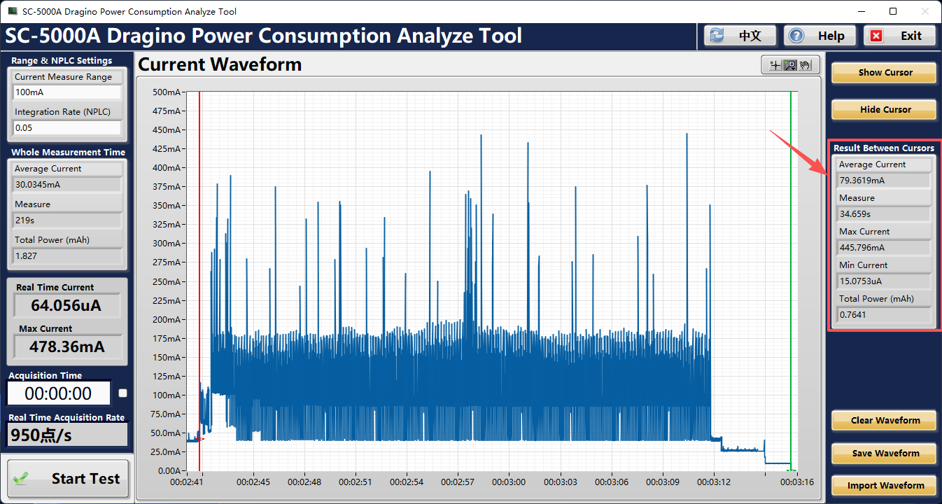Click the Current Measure Range field showing 100mA
The image size is (942, 504).
tap(67, 92)
